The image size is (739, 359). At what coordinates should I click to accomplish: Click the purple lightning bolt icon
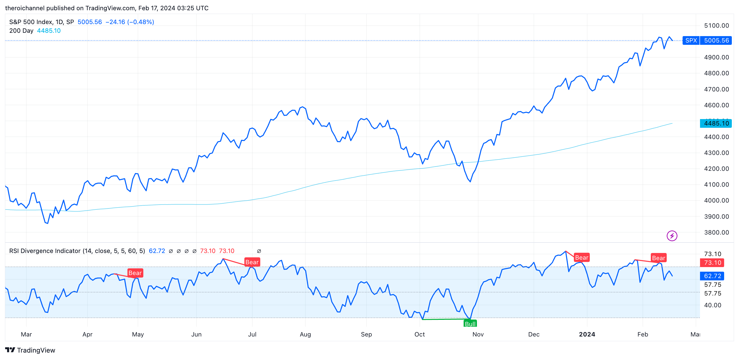[672, 236]
